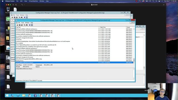The width and height of the screenshot is (178, 100).
Task: Open the Windows Start button
Action: click(x=7, y=96)
